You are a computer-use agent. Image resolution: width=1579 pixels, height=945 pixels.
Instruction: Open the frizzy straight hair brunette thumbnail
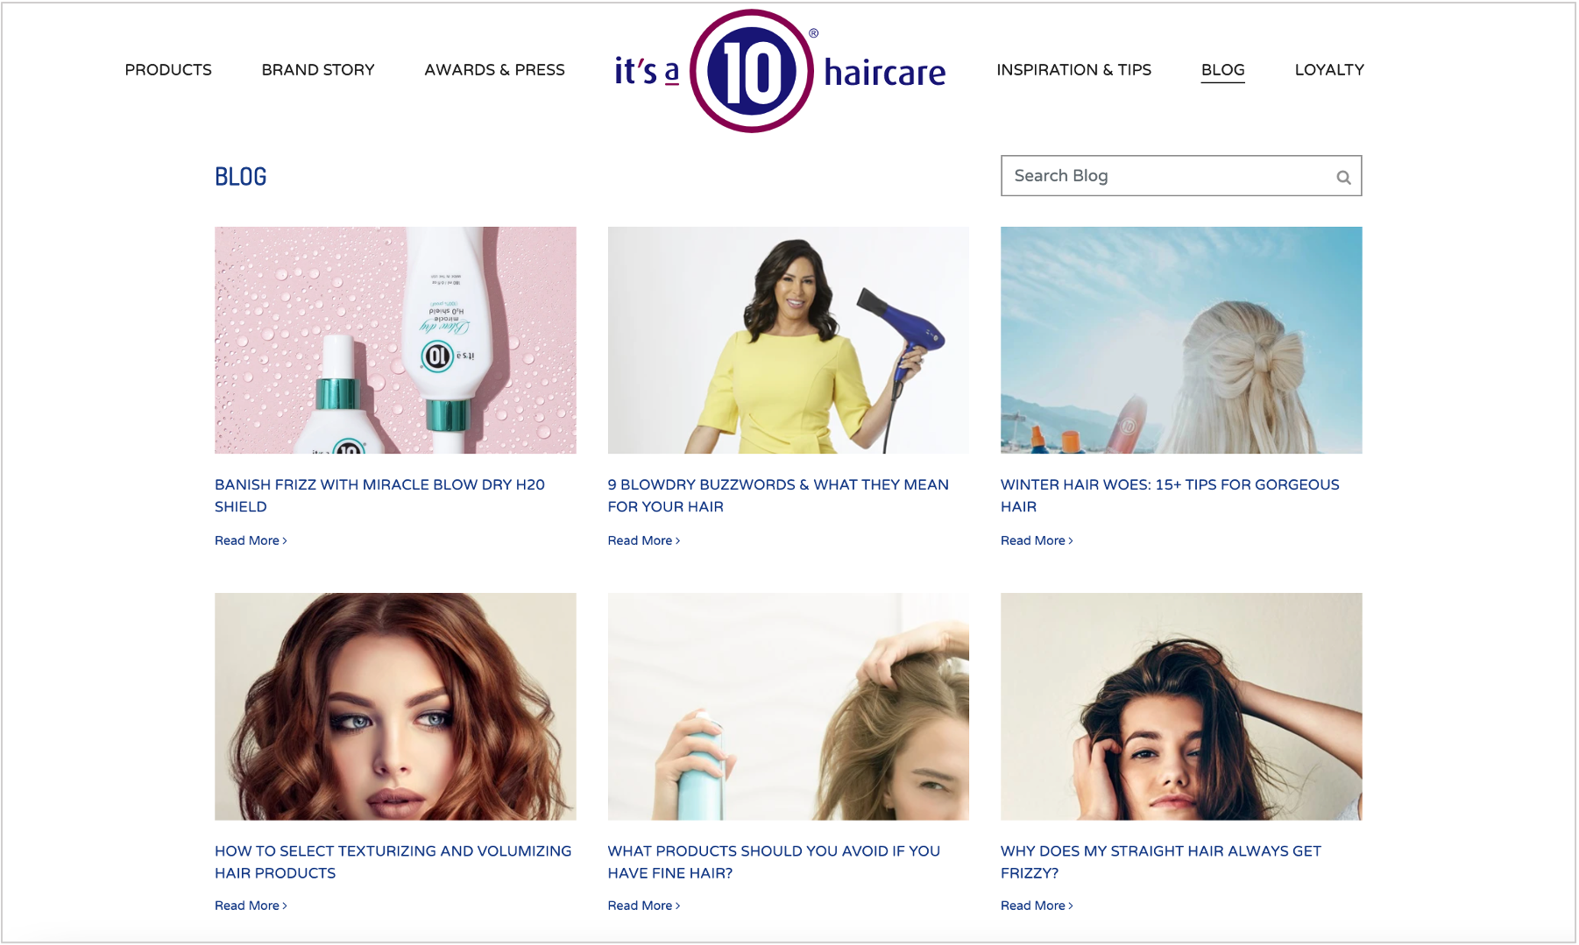pyautogui.click(x=1181, y=706)
